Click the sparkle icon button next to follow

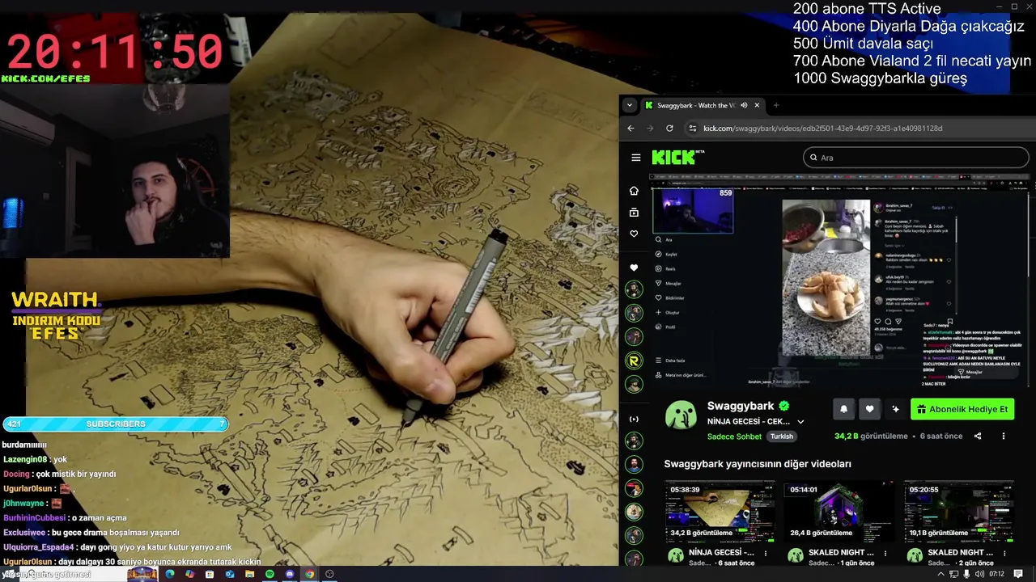895,409
